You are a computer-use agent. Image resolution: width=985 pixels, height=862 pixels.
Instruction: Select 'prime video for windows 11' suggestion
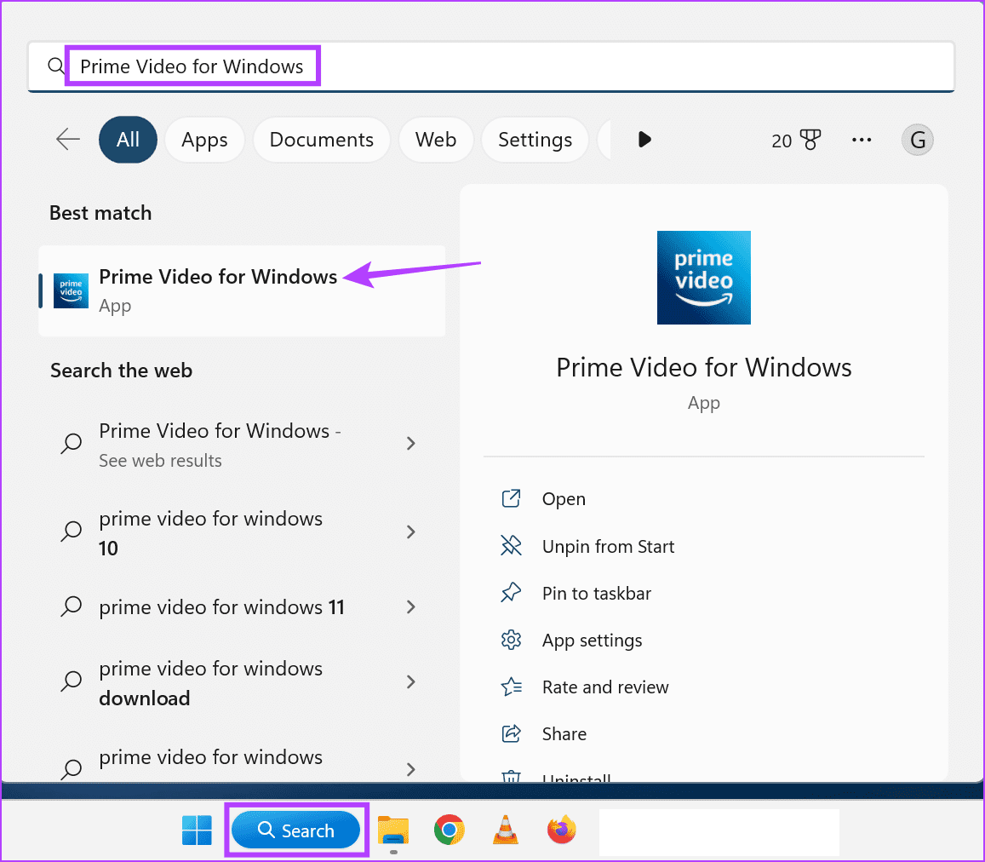pos(242,607)
